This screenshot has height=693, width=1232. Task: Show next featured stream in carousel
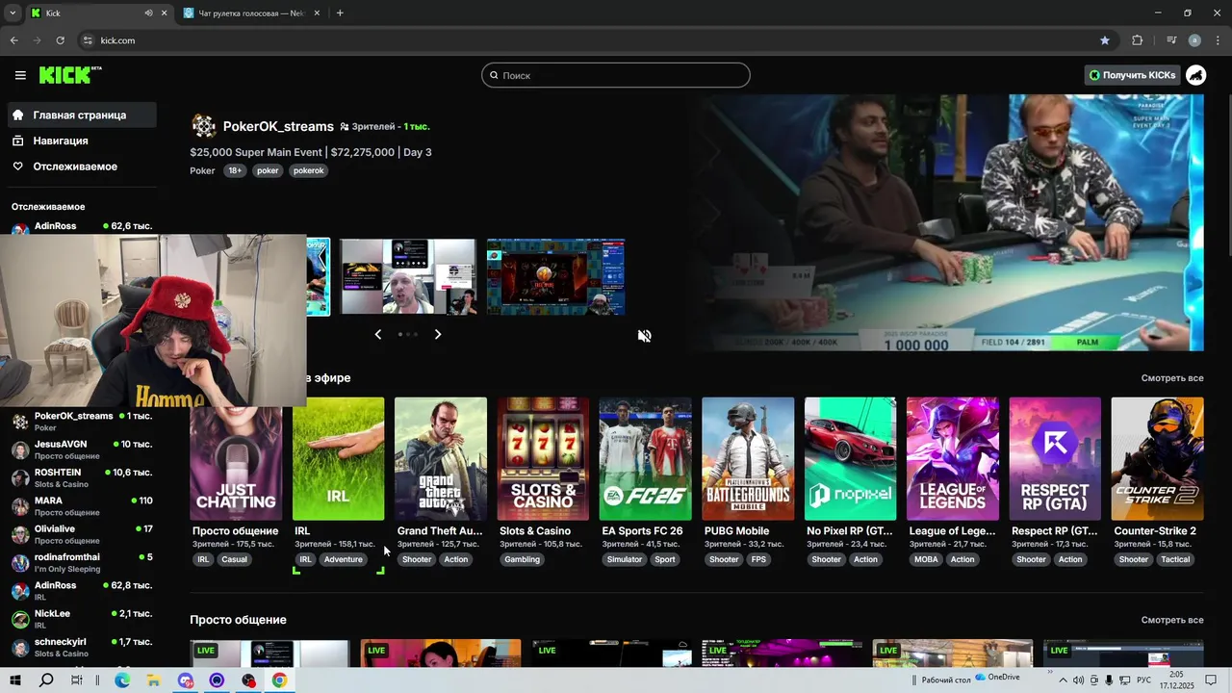point(438,334)
